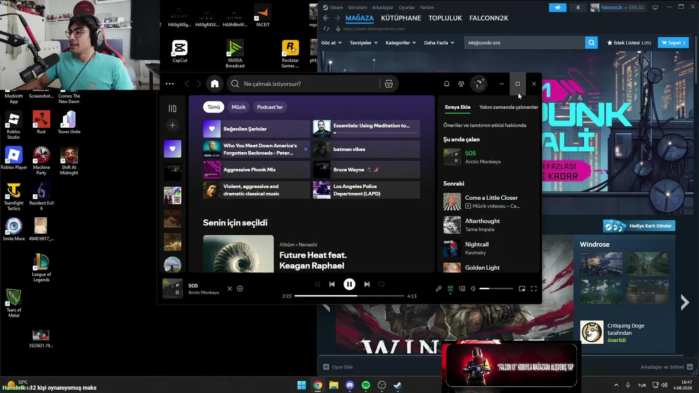Select the Tümü filter chip
The width and height of the screenshot is (699, 393).
[214, 107]
